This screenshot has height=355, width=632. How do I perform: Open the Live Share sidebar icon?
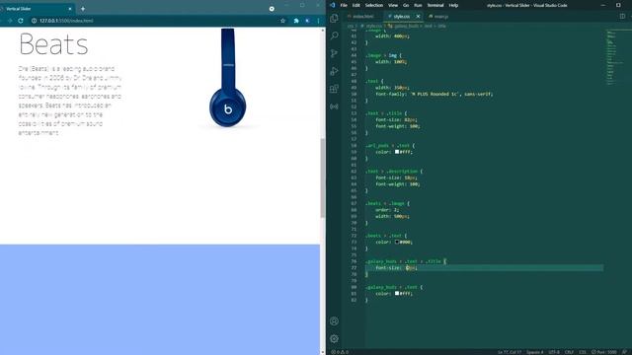click(334, 106)
